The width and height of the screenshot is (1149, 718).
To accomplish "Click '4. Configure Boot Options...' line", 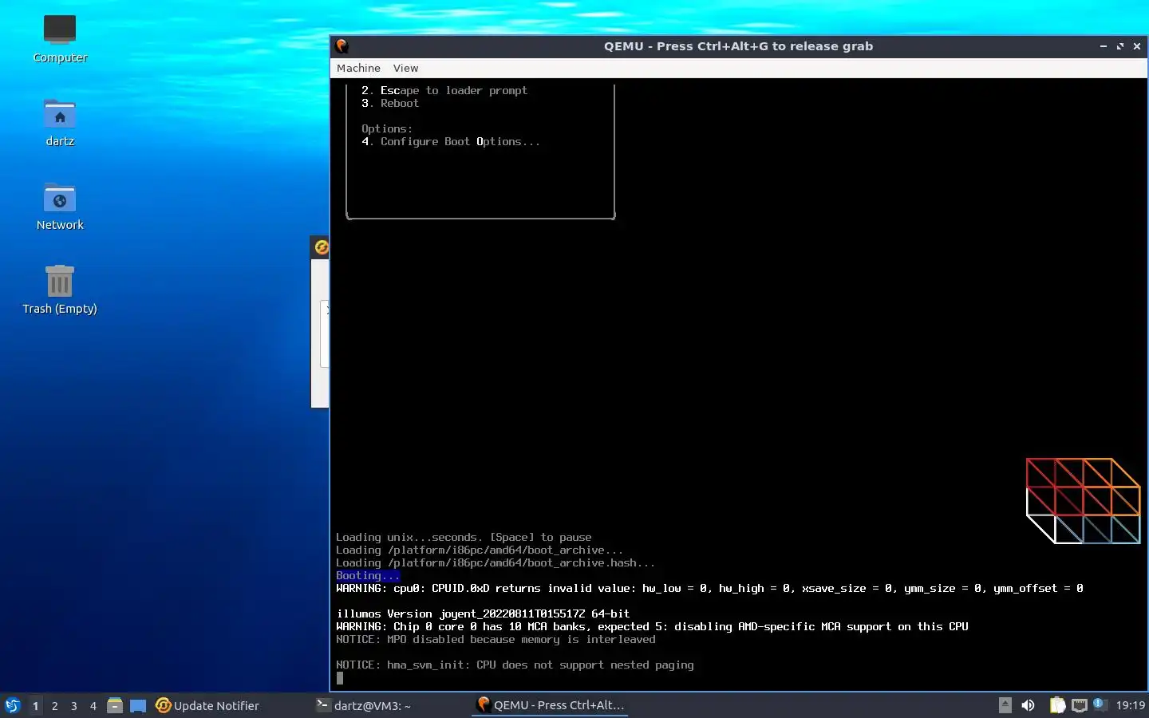I will coord(451,141).
